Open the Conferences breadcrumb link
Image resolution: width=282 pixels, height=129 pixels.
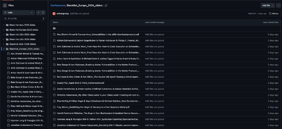click(x=58, y=5)
